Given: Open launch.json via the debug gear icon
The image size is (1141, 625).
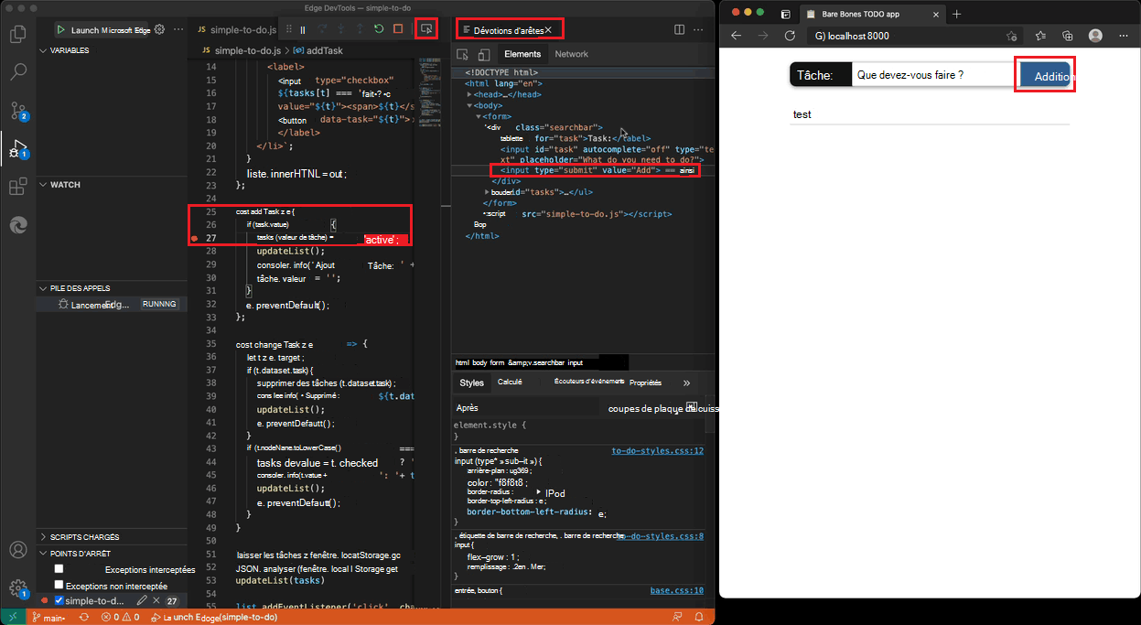Looking at the screenshot, I should click(159, 29).
